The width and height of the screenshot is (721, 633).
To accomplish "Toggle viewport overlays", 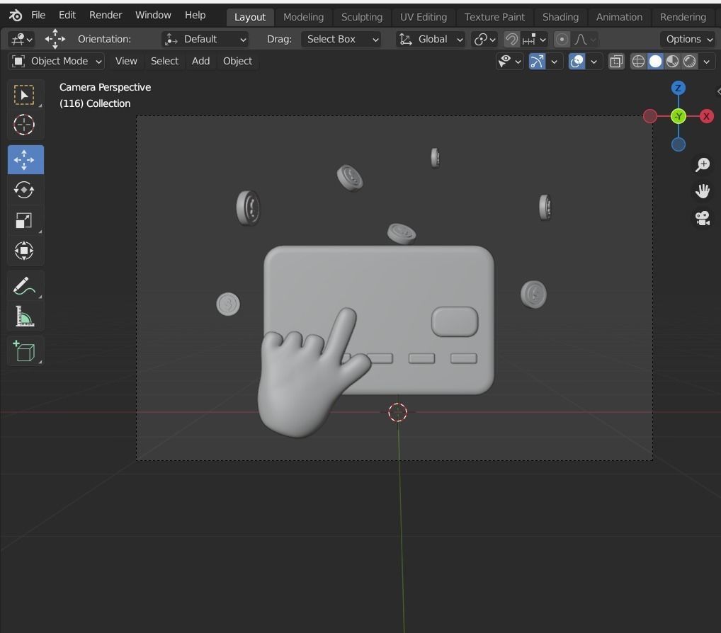I will pos(577,61).
